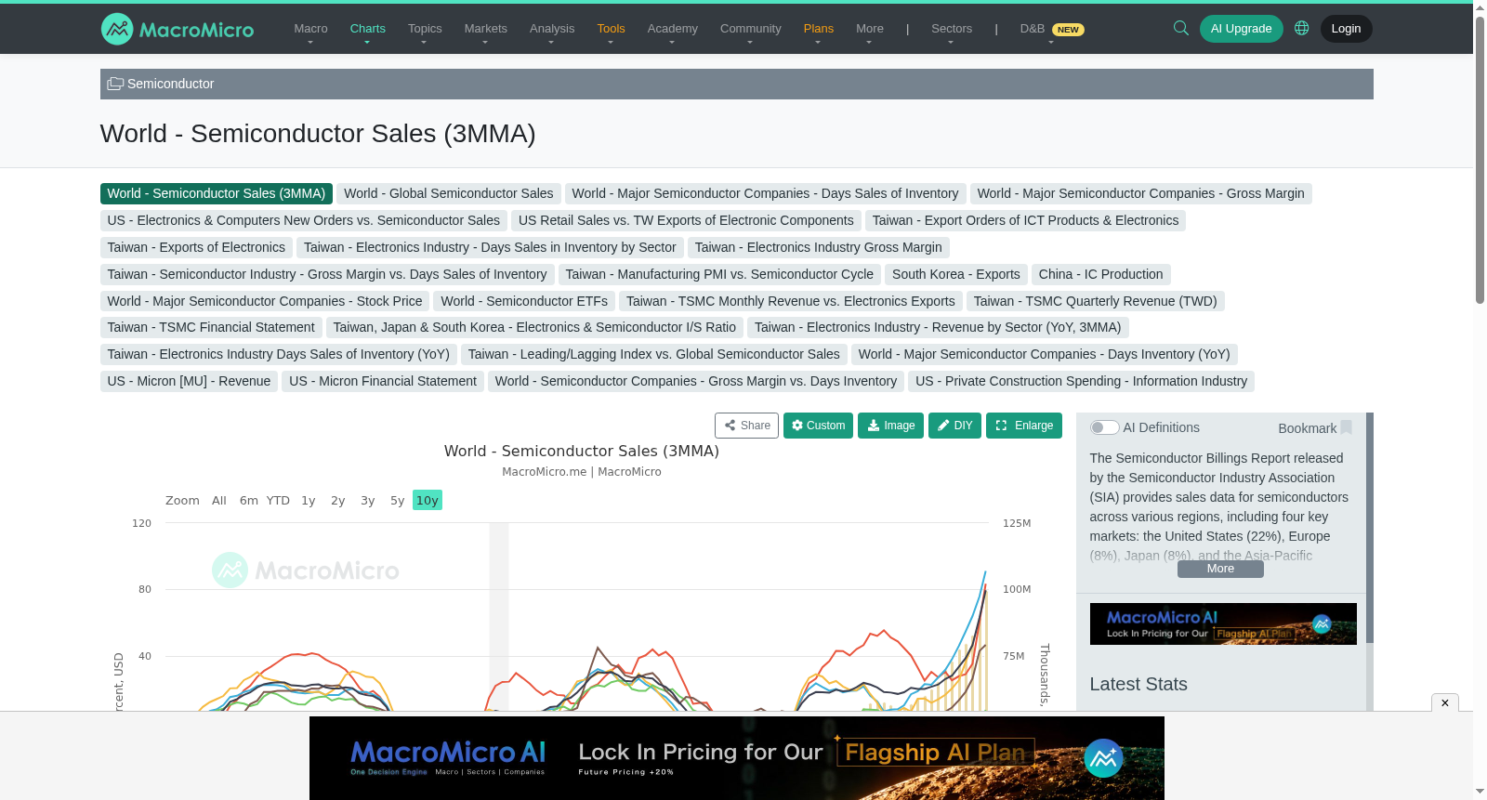1487x800 pixels.
Task: Set chart zoom to YTD
Action: point(278,500)
